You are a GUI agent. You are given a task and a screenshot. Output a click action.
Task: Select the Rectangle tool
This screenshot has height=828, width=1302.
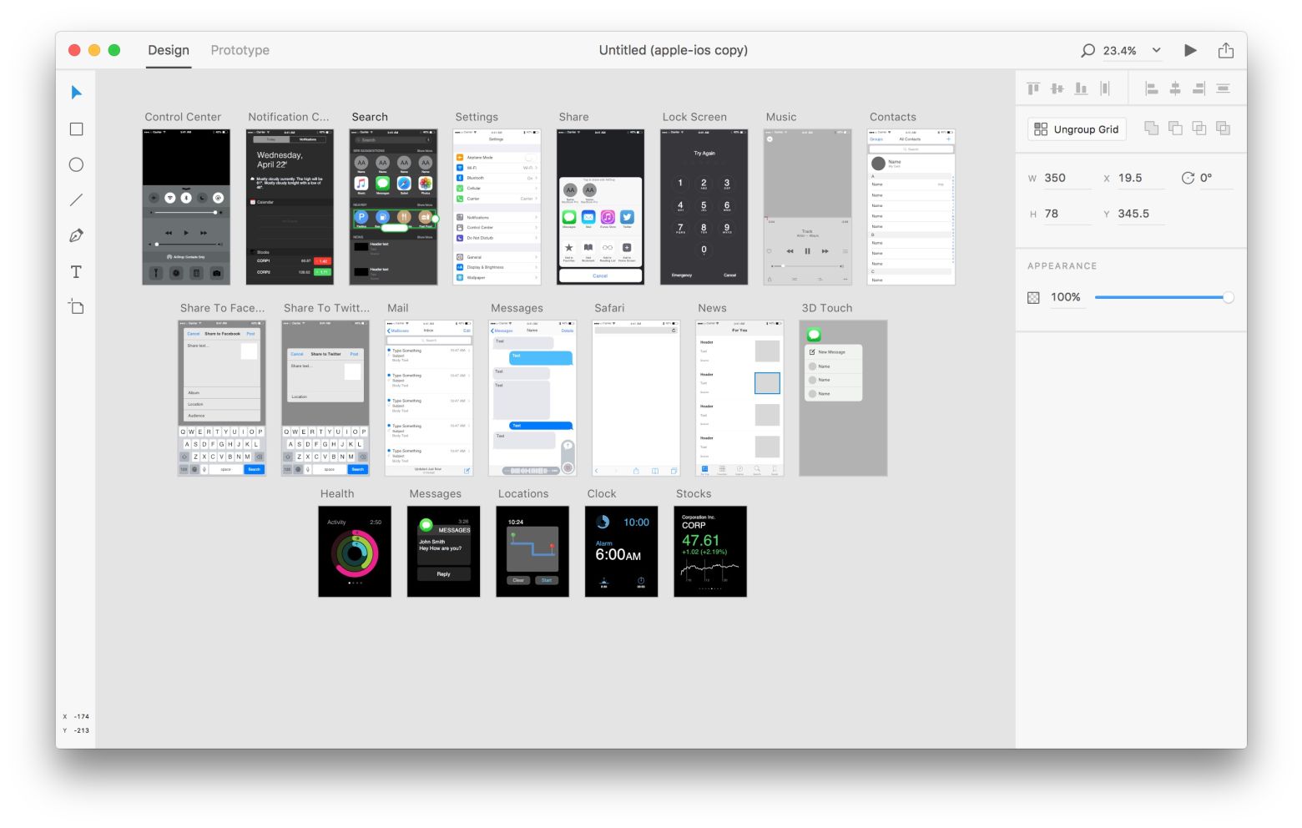tap(76, 129)
